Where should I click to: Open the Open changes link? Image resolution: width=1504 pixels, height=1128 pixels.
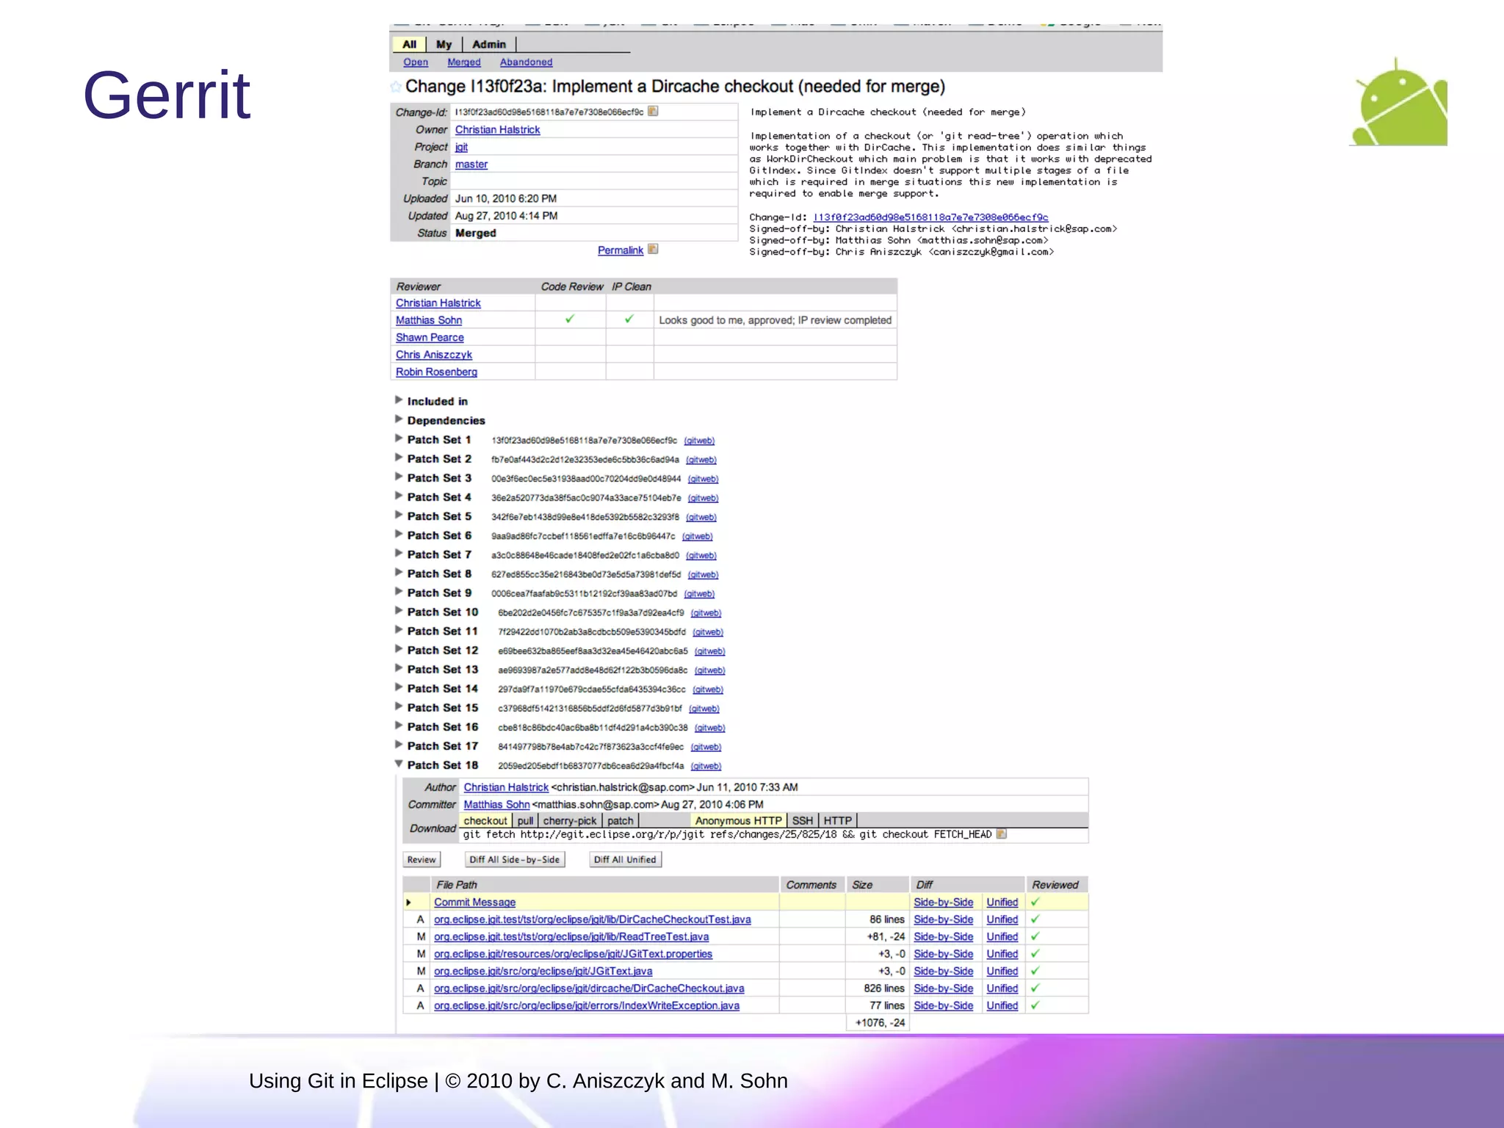(416, 62)
